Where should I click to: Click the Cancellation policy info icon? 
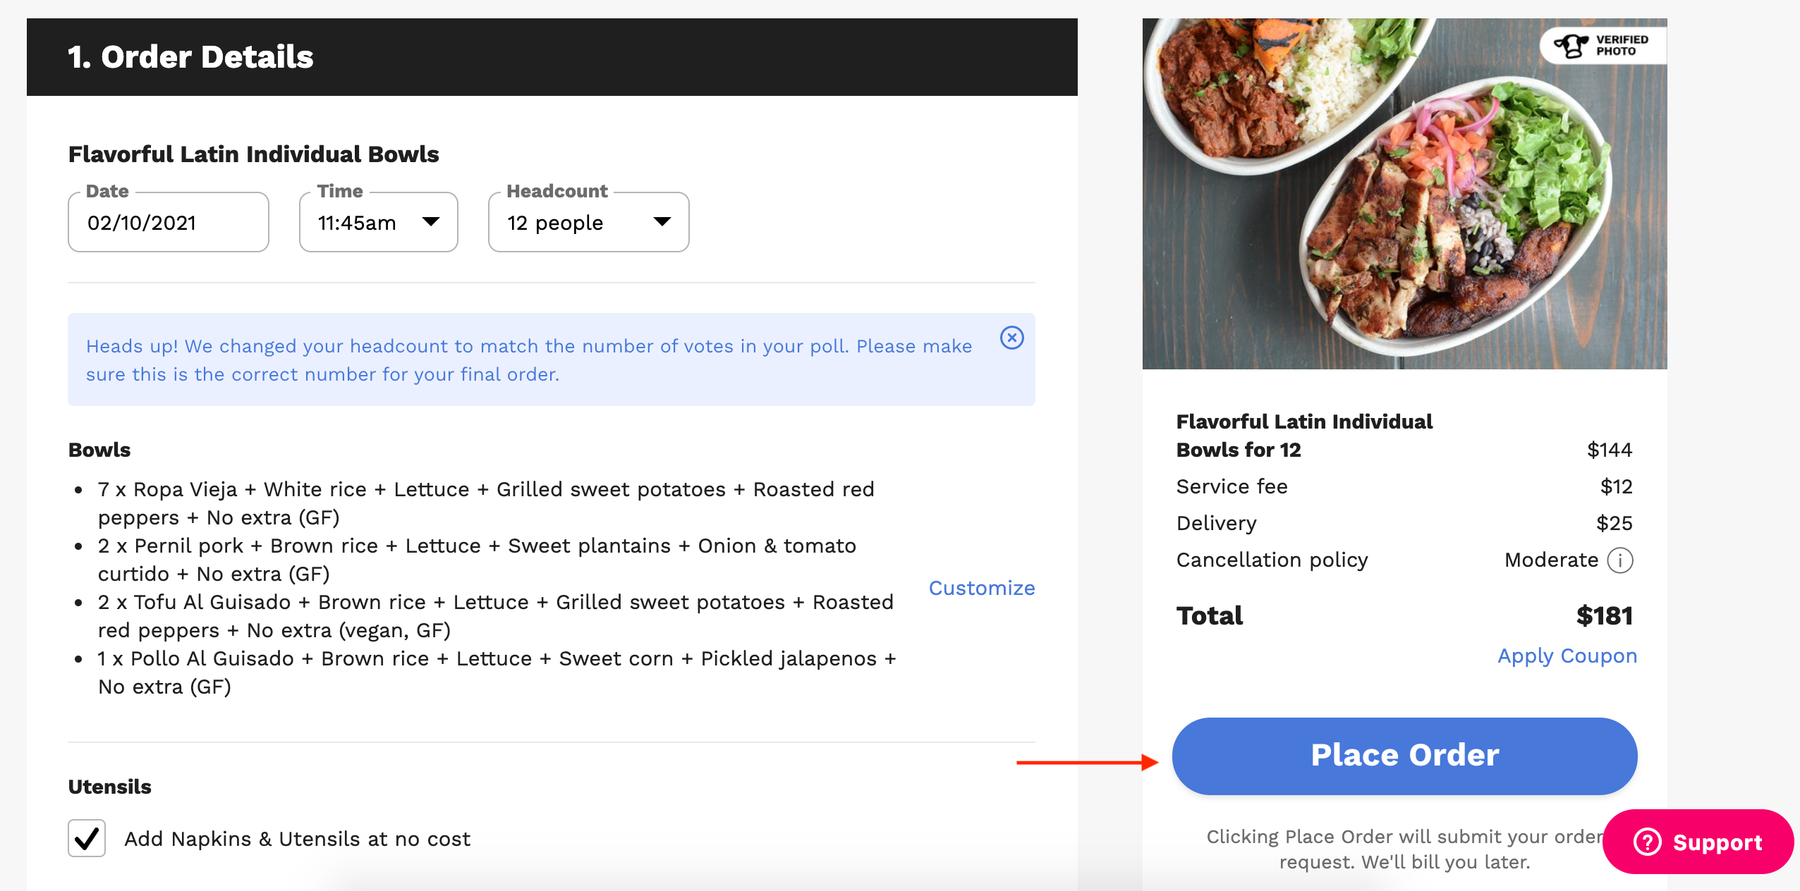click(x=1619, y=560)
